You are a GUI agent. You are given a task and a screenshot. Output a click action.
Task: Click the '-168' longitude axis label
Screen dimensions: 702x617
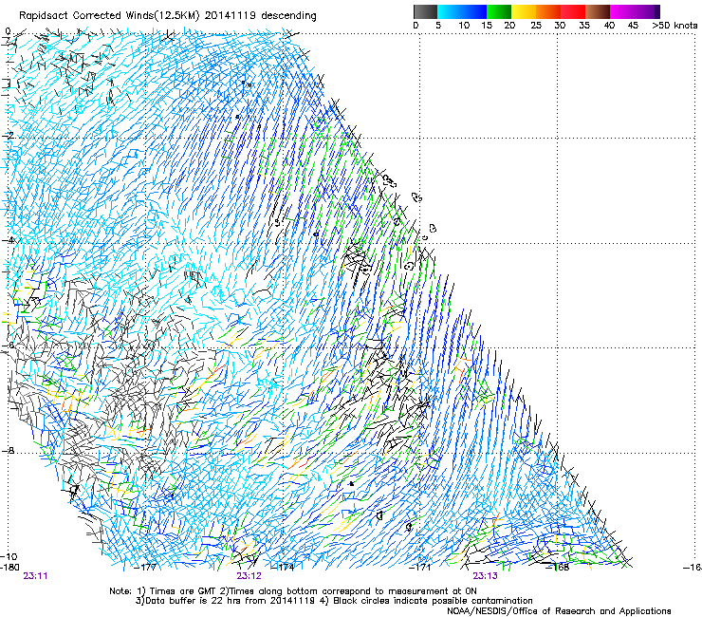(558, 568)
